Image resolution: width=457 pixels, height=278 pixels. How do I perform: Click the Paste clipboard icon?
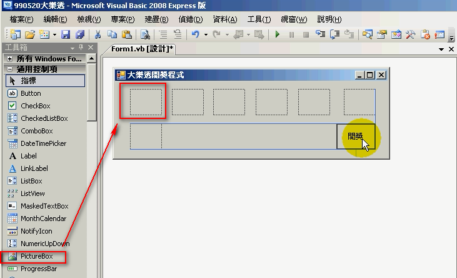(x=126, y=34)
